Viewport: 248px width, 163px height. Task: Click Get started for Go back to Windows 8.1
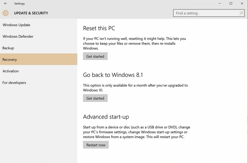(x=95, y=98)
